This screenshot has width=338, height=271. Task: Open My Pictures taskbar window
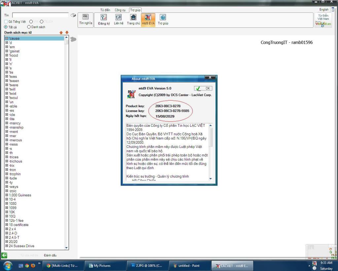(x=105, y=266)
